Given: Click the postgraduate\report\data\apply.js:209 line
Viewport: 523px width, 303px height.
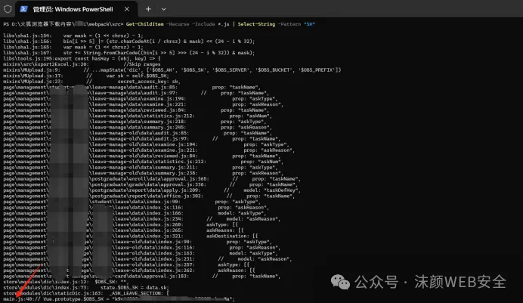Looking at the screenshot, I should click(152, 190).
